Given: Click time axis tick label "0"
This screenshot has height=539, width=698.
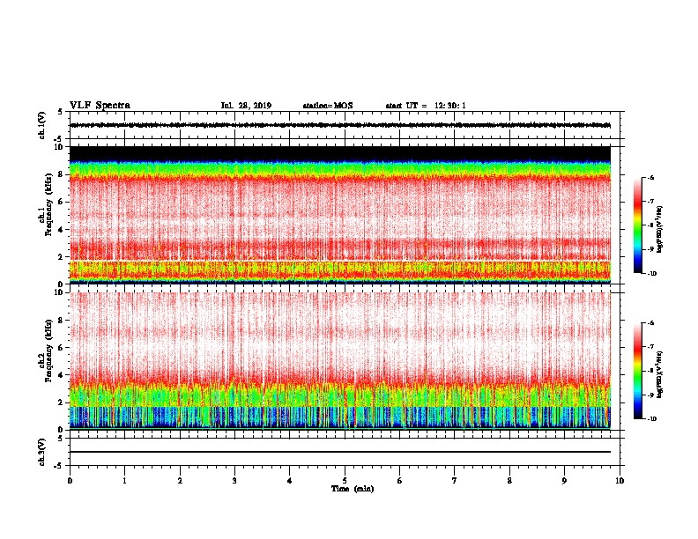Looking at the screenshot, I should coord(70,481).
